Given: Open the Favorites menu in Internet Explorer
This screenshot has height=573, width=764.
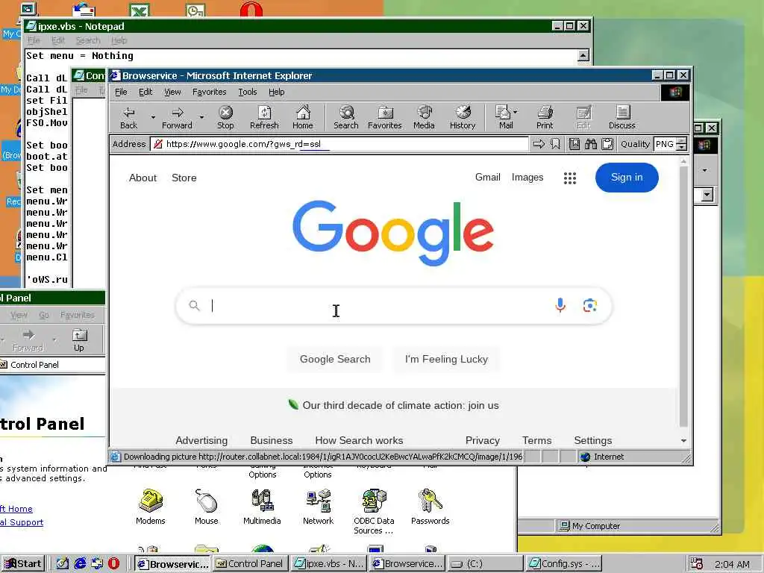Looking at the screenshot, I should pyautogui.click(x=209, y=92).
